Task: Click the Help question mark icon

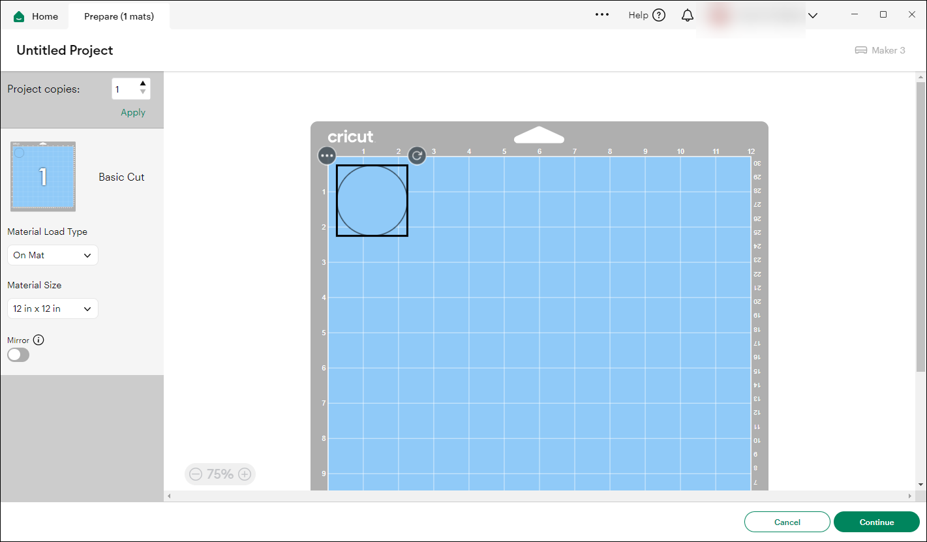Action: pos(659,16)
